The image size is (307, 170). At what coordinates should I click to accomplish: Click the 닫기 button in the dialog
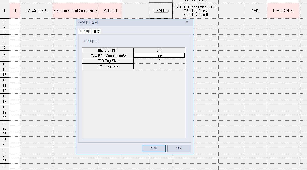pos(179,148)
